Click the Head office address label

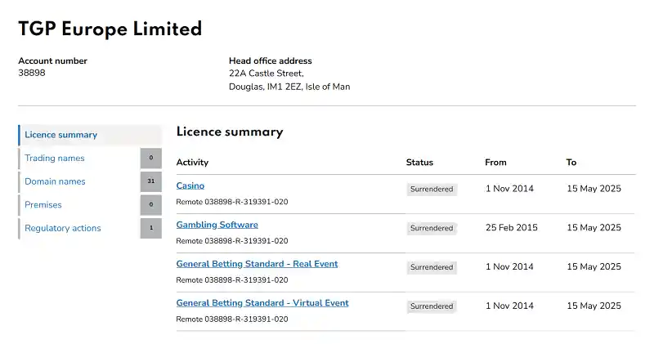click(x=271, y=61)
